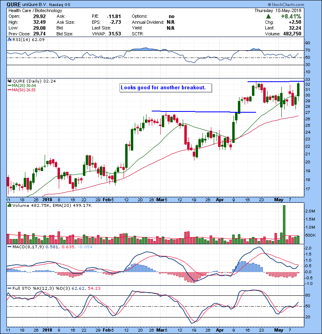Select the percent change +8.41%
This screenshot has width=322, height=334.
[291, 16]
